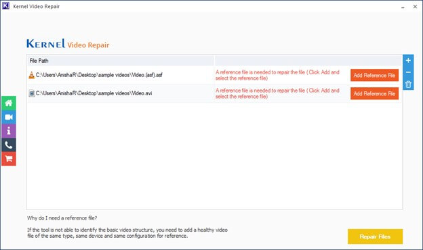
Task: Remove selected file with the minus icon
Action: point(408,72)
